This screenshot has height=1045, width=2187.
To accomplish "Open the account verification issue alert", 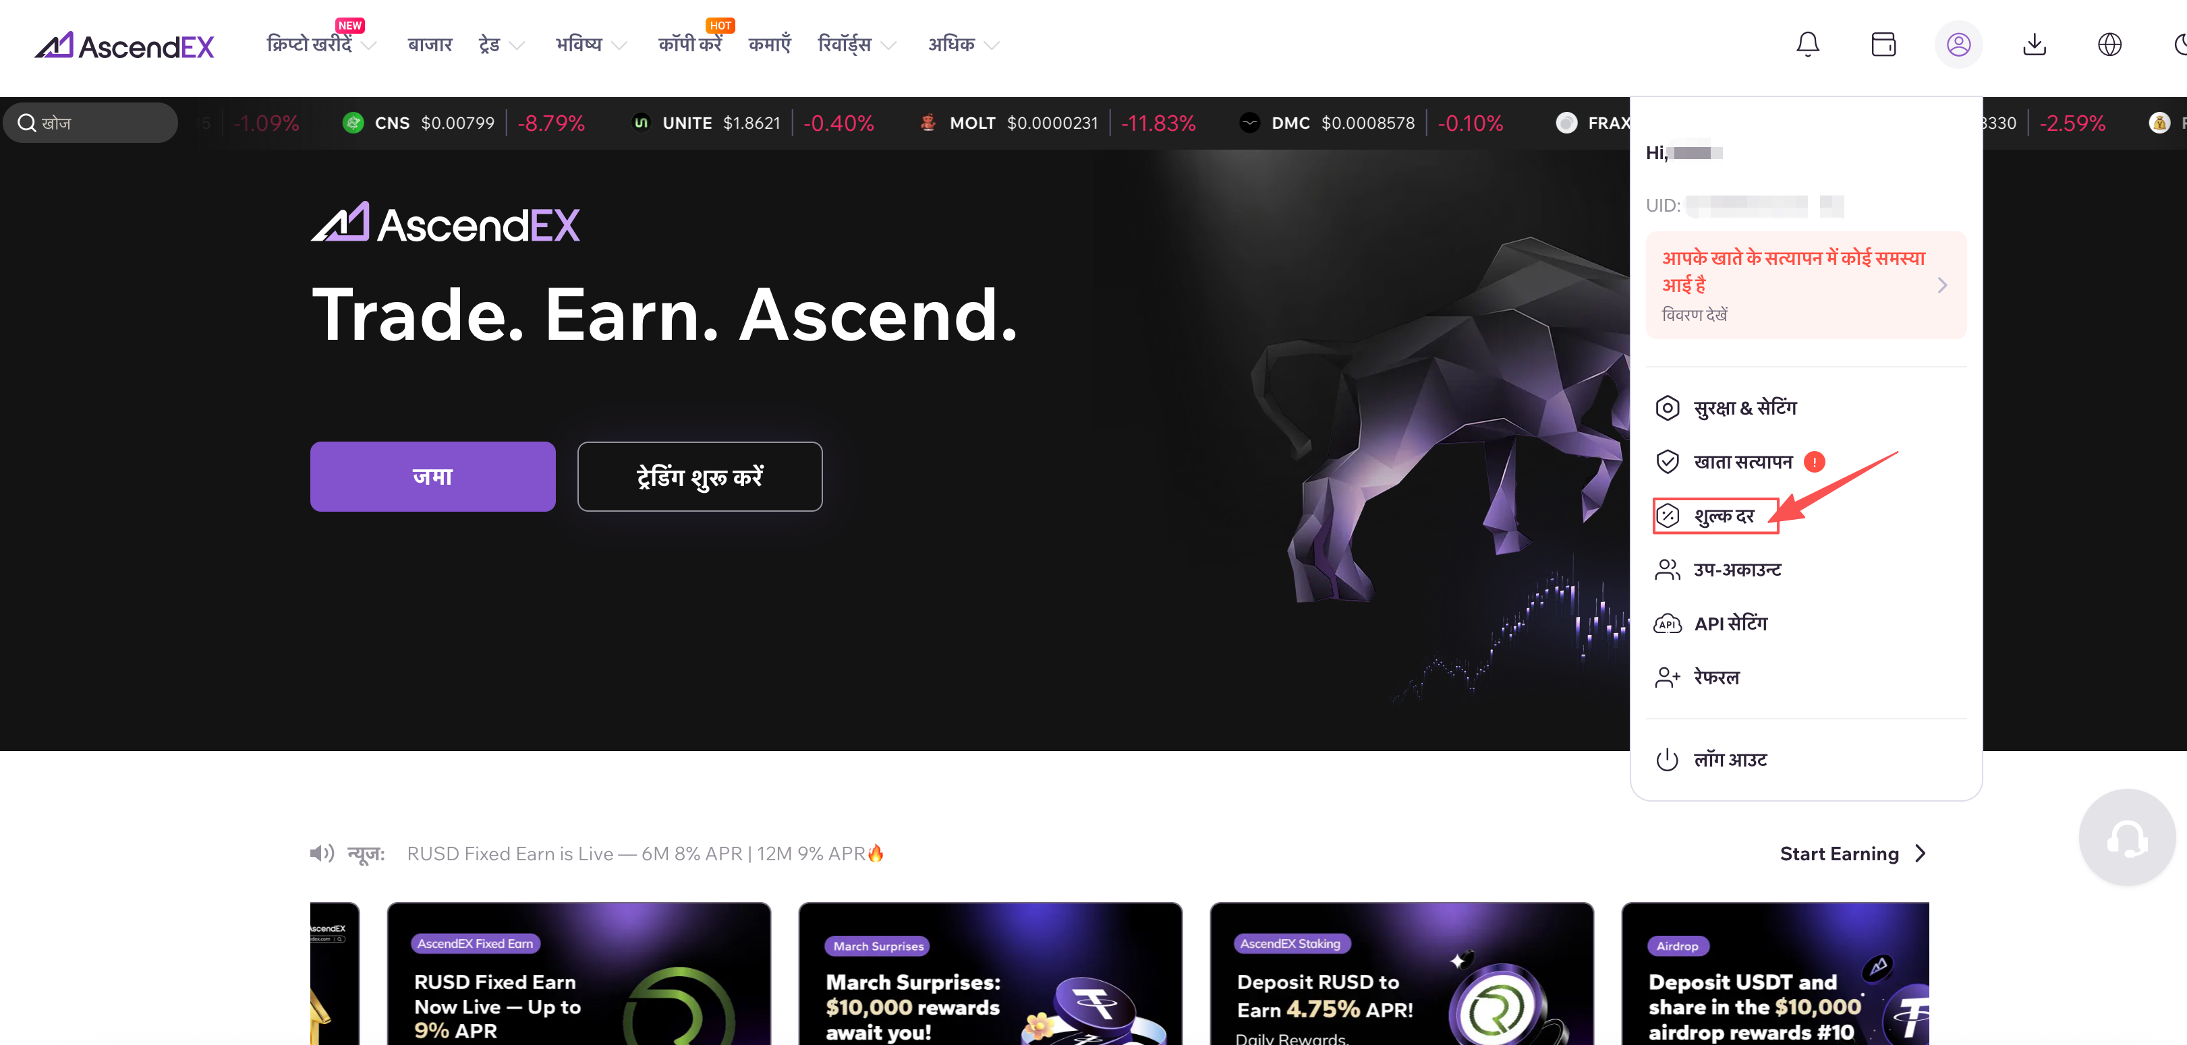I will 1805,285.
